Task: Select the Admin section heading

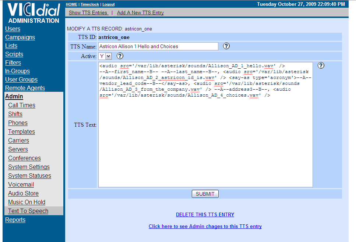Action: point(14,97)
